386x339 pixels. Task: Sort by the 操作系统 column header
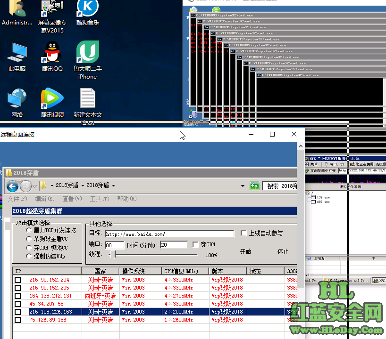[141, 271]
